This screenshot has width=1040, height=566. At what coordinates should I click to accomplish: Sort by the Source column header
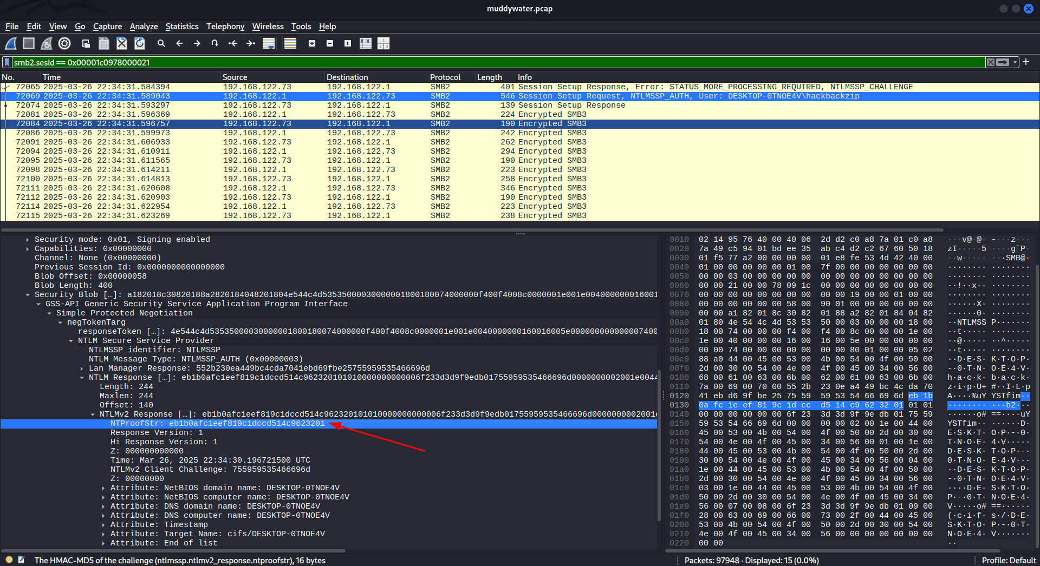pos(272,77)
